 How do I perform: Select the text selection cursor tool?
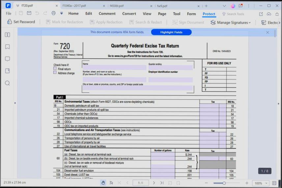(111, 183)
